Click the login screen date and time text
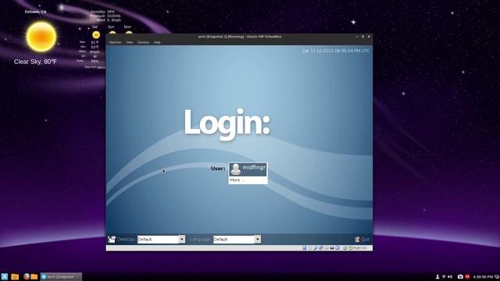The width and height of the screenshot is (500, 281). 336,51
